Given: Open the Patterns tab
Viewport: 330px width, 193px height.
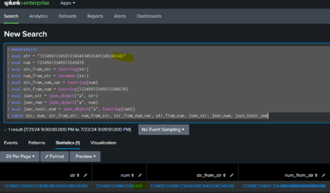Looking at the screenshot, I should (x=36, y=143).
